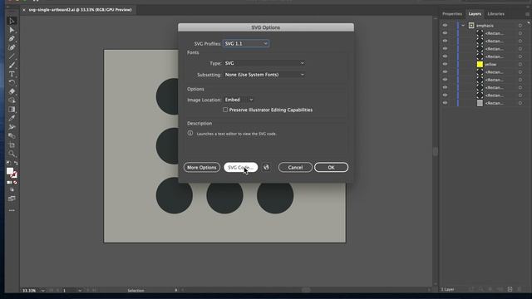Click the create new layer icon
Screen dimensions: 532x299
tap(510, 289)
